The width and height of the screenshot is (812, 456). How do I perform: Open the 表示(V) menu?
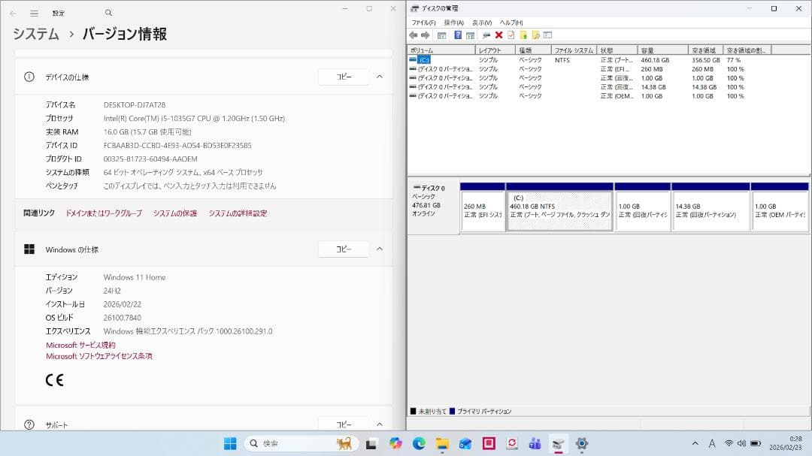click(x=482, y=23)
